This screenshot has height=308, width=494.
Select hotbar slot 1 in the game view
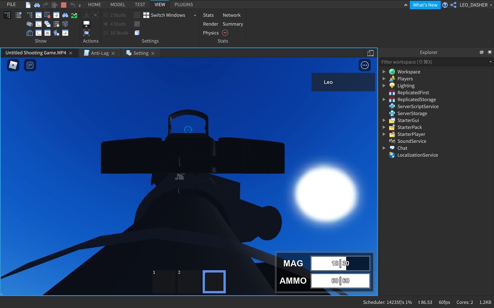pyautogui.click(x=164, y=282)
